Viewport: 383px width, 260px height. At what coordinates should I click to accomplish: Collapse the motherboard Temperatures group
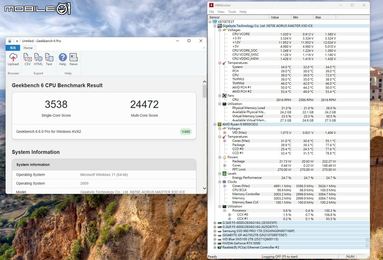point(219,63)
